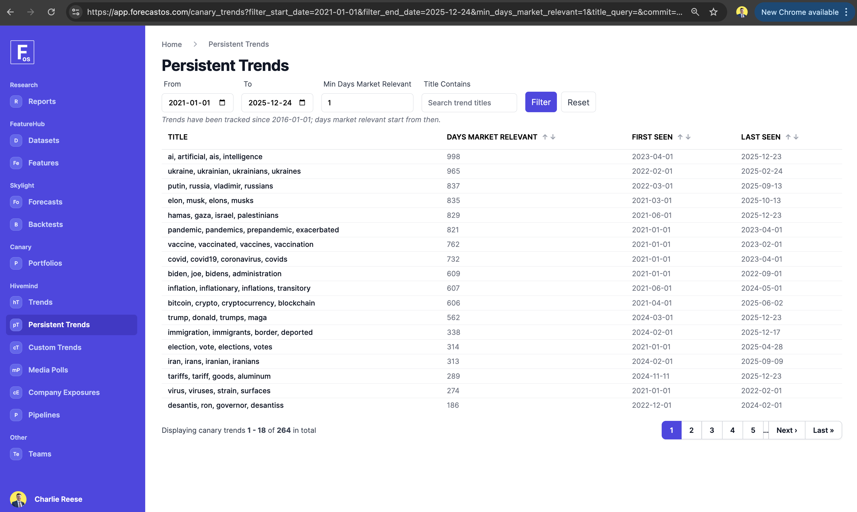The height and width of the screenshot is (512, 857).
Task: Click the ForecastOS logo at top left
Action: tap(22, 52)
